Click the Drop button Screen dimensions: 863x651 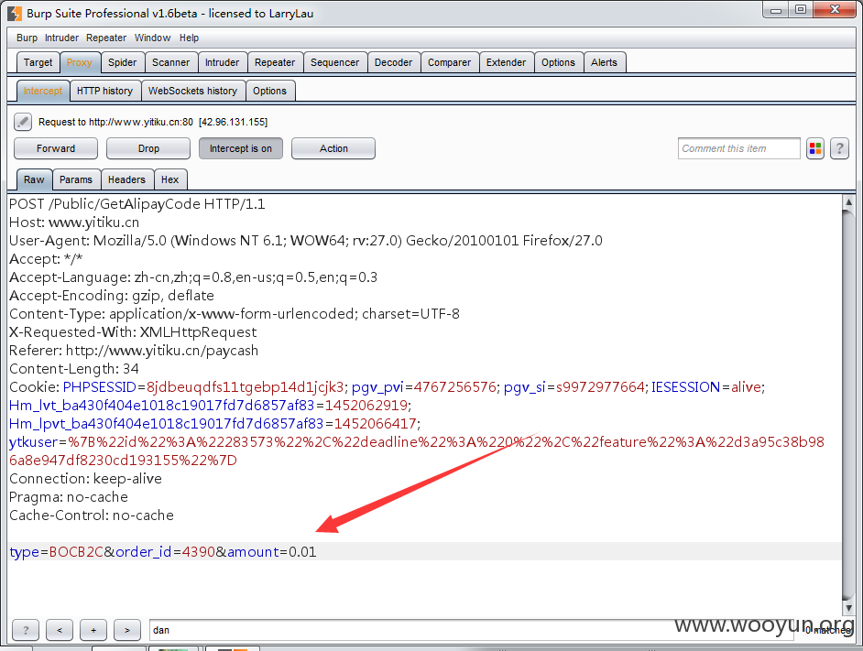[148, 148]
